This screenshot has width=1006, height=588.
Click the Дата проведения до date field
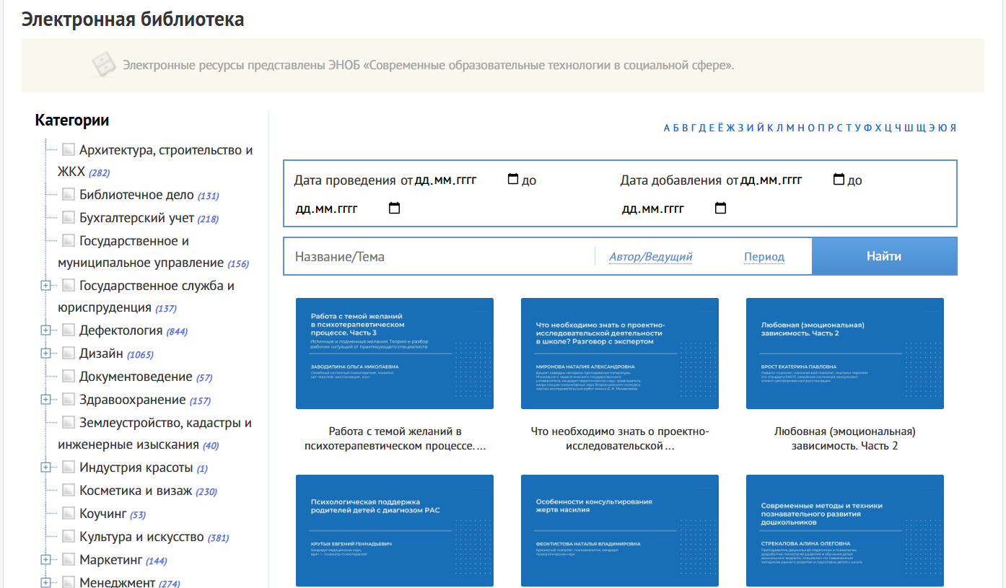tap(349, 209)
